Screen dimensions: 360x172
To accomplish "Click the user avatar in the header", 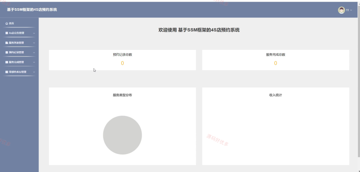I will pyautogui.click(x=341, y=10).
